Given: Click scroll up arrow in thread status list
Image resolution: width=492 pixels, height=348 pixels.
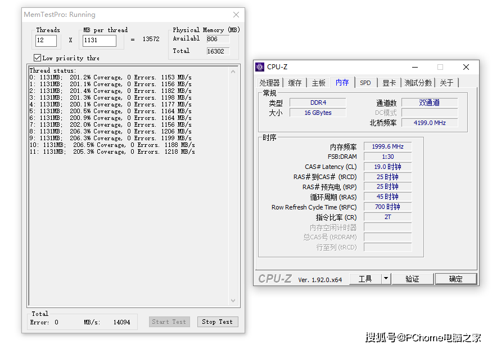Looking at the screenshot, I should pyautogui.click(x=233, y=72).
